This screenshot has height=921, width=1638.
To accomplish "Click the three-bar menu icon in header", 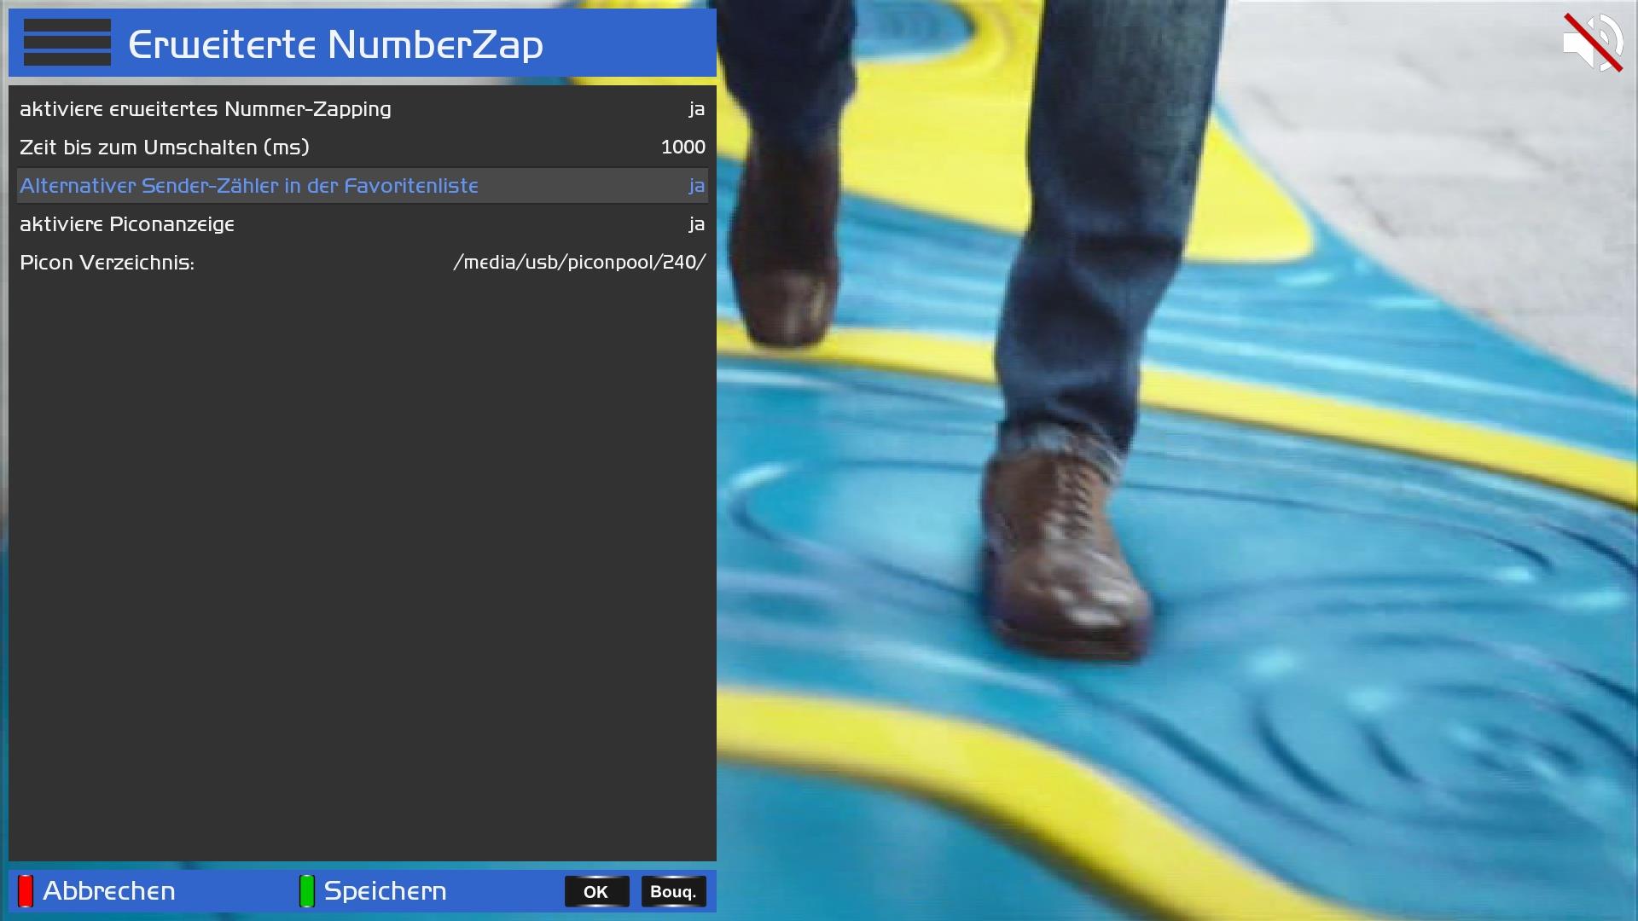I will (x=67, y=43).
